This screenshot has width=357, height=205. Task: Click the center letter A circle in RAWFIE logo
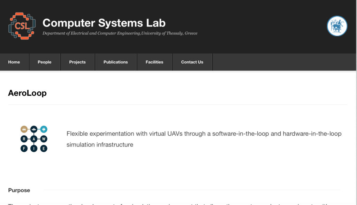pos(34,139)
